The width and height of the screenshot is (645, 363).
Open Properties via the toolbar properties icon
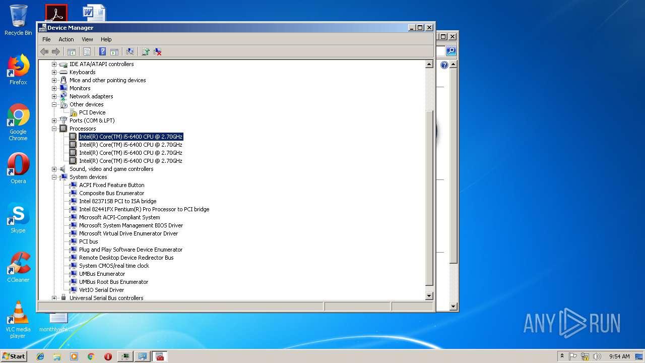(x=87, y=51)
